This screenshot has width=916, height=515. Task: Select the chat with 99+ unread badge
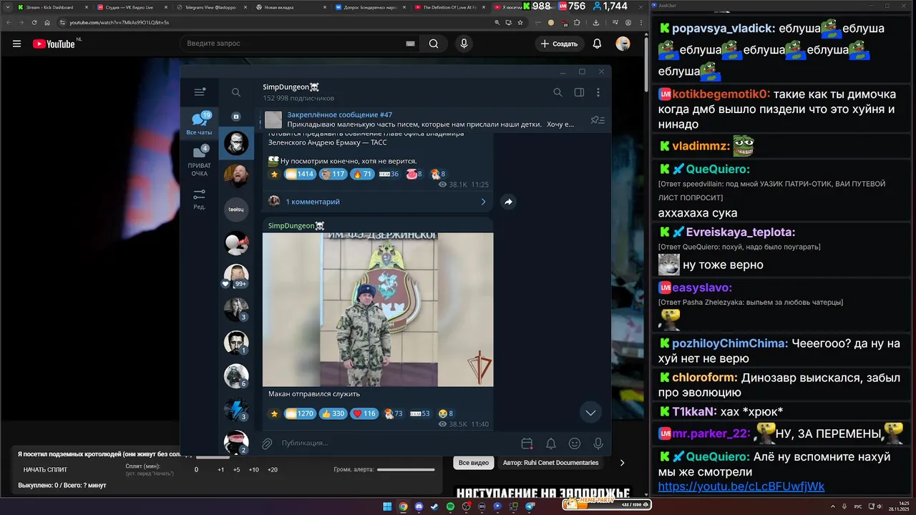coord(236,276)
